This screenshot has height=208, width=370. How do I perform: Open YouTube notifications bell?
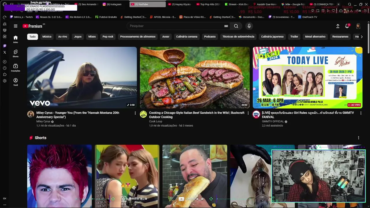coord(347,26)
